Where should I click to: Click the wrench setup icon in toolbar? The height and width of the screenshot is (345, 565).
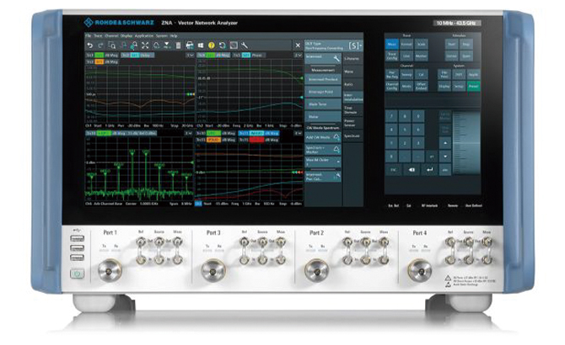[244, 45]
